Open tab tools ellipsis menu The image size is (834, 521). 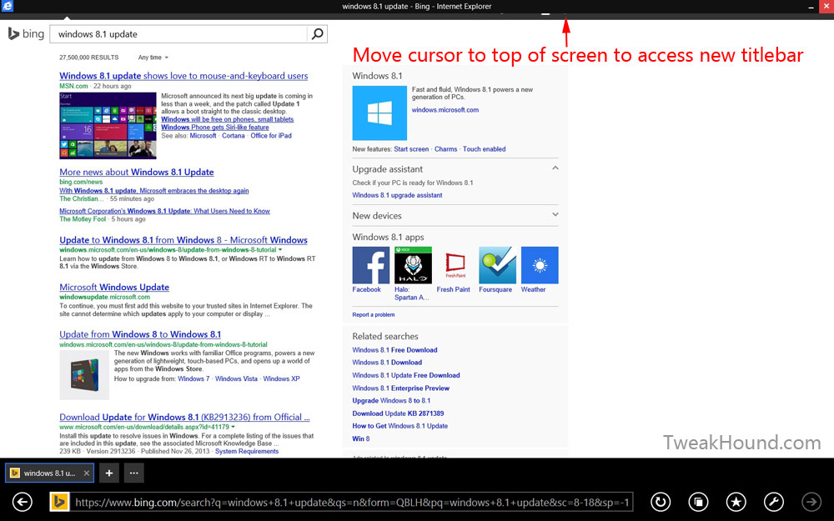134,473
